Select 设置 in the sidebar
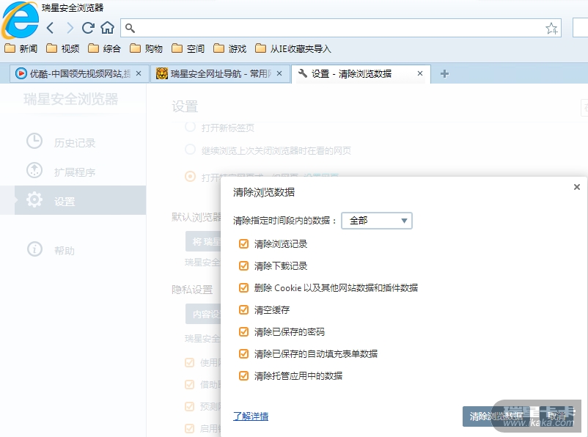588x437 pixels. coord(80,200)
